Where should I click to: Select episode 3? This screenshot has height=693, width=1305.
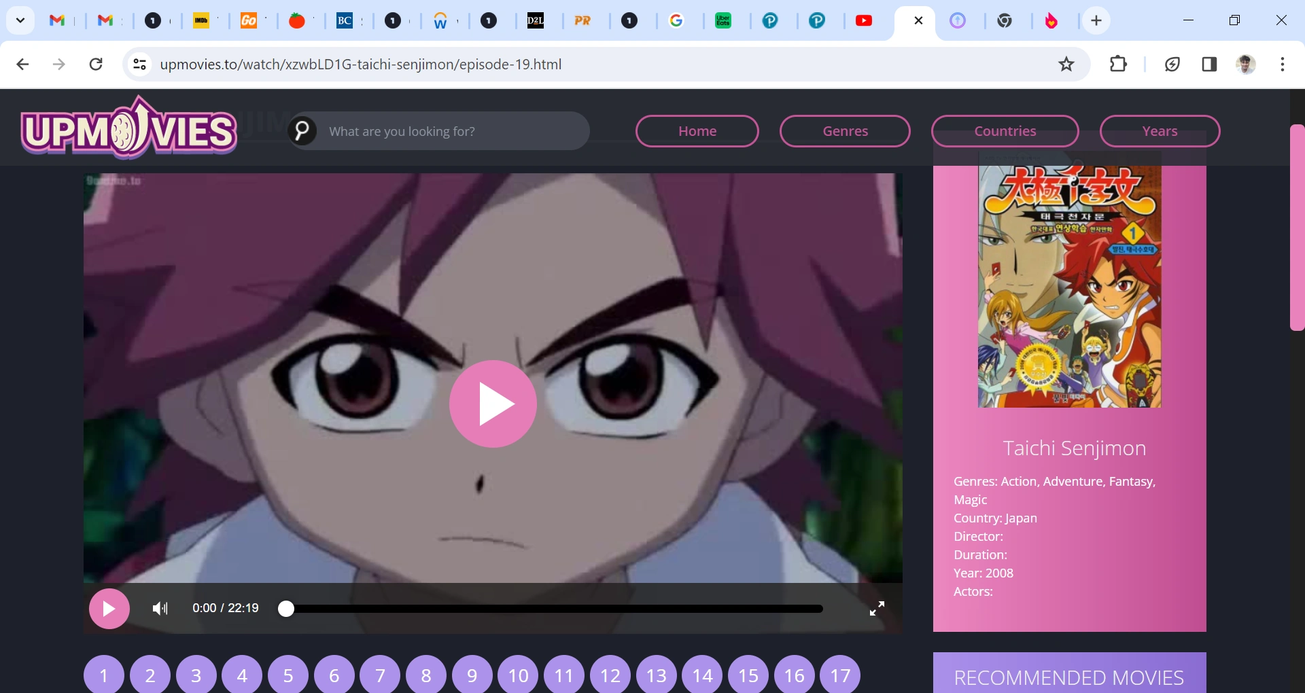(196, 675)
